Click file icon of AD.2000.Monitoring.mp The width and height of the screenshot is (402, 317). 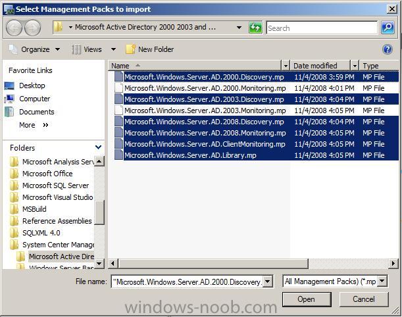(x=118, y=88)
